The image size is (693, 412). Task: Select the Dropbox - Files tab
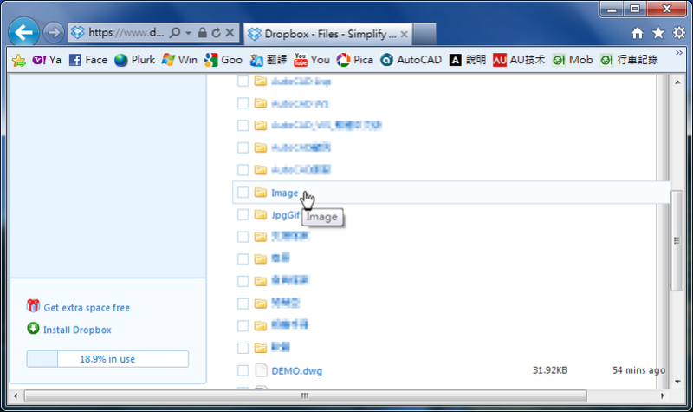(x=327, y=34)
